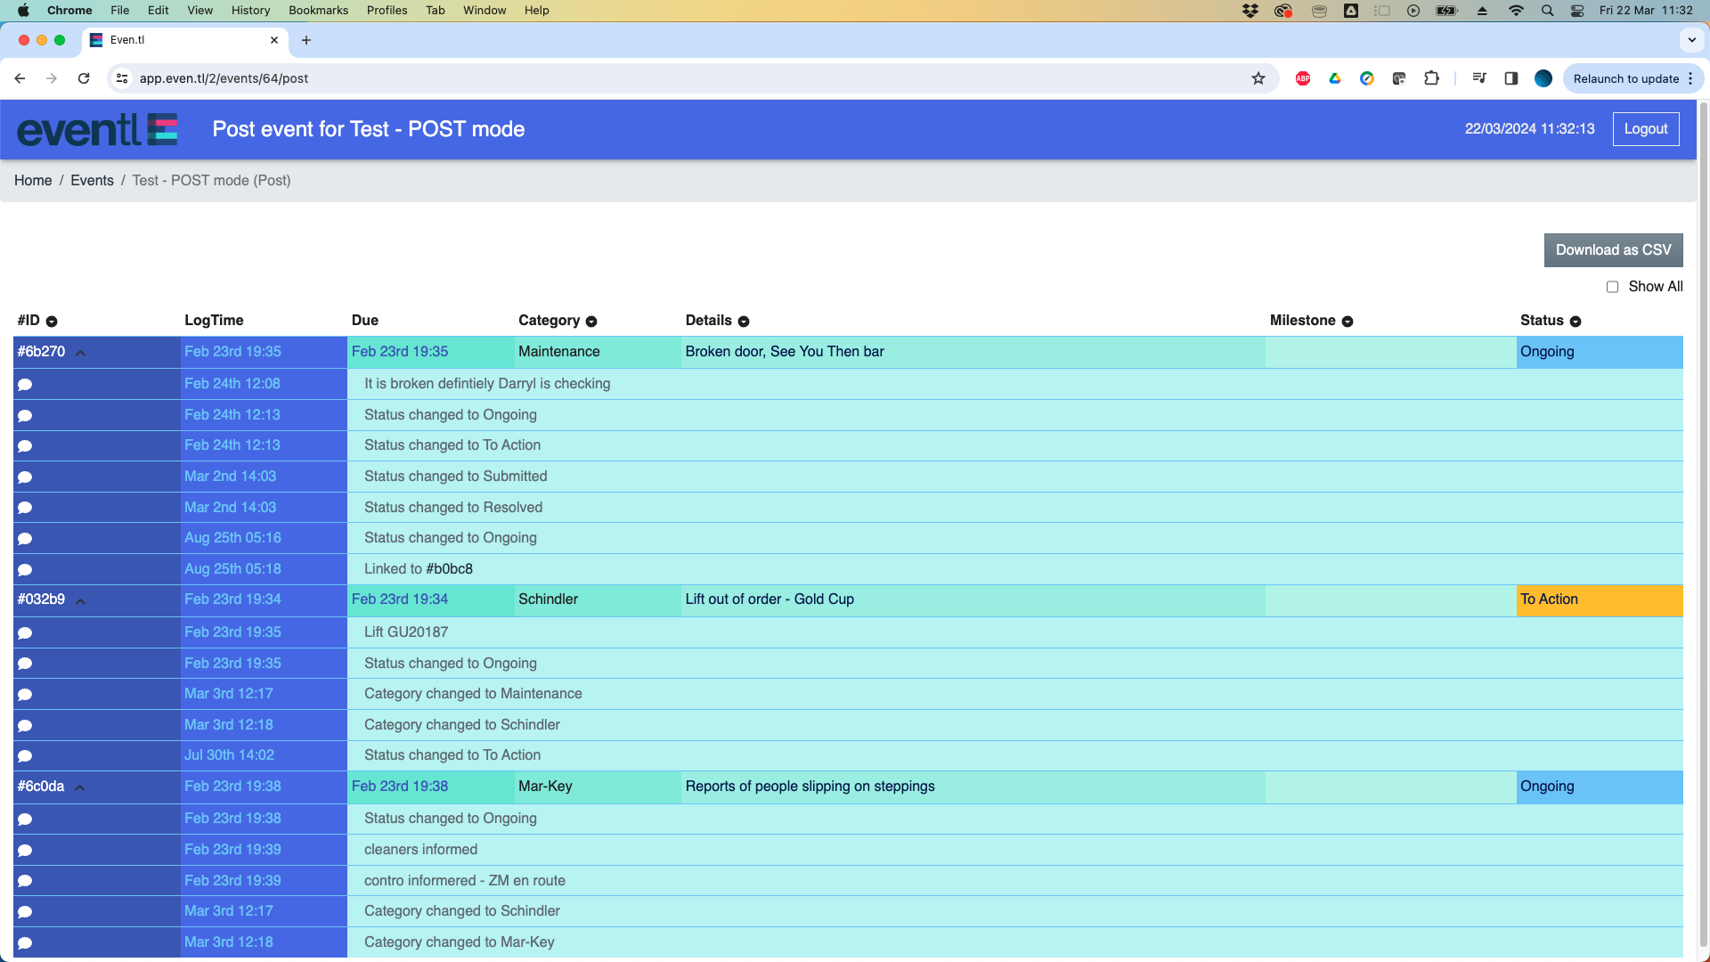
Task: Expand the Chrome tab search dropdown
Action: pyautogui.click(x=1692, y=40)
